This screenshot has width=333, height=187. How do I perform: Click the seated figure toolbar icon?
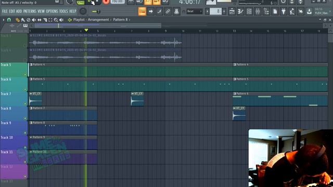pyautogui.click(x=292, y=11)
